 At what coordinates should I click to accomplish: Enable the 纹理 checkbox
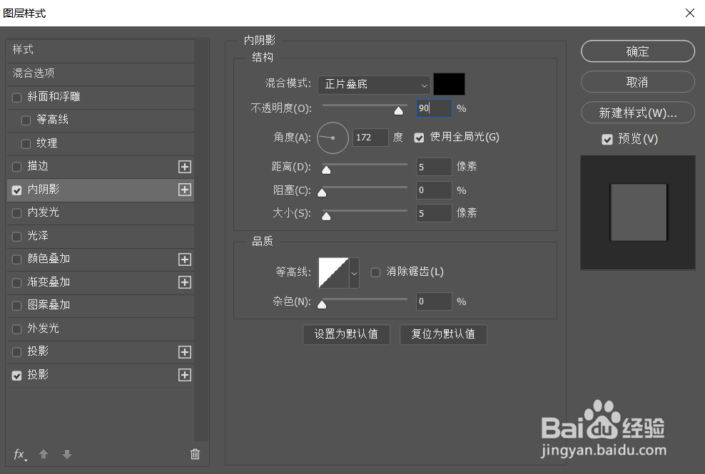(x=26, y=144)
